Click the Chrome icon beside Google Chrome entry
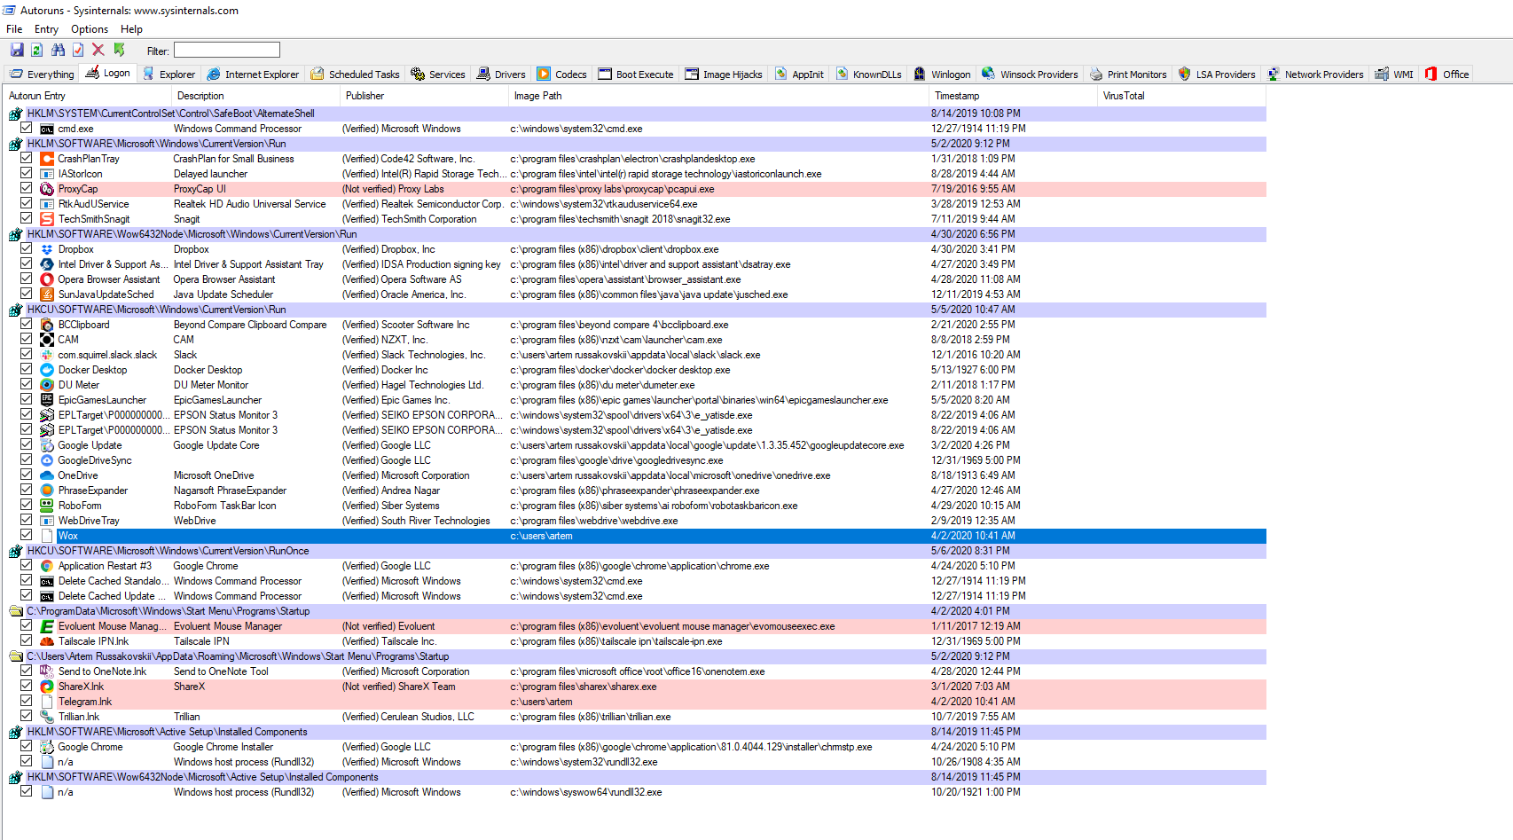 [x=46, y=746]
